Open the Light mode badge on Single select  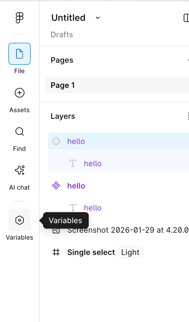[x=130, y=252]
